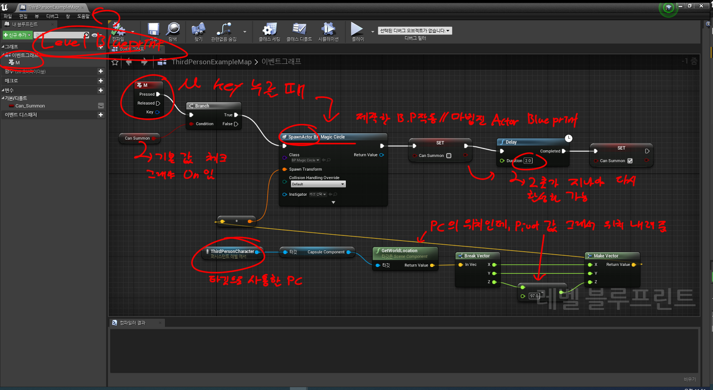
Task: Click the graph navigate forward arrow
Action: [144, 62]
